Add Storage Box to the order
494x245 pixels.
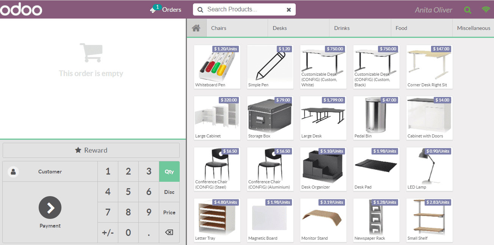(x=270, y=118)
